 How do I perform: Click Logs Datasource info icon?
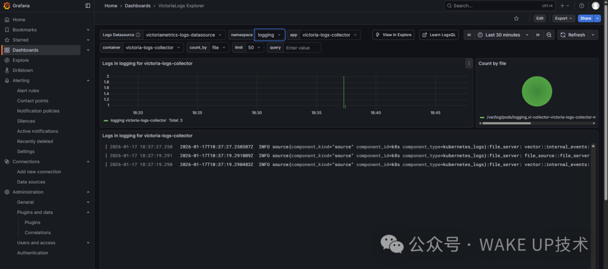pyautogui.click(x=138, y=35)
